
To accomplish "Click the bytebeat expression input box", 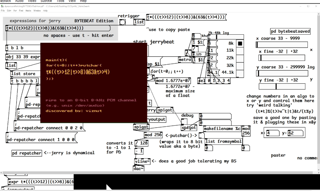I will [x=58, y=28].
